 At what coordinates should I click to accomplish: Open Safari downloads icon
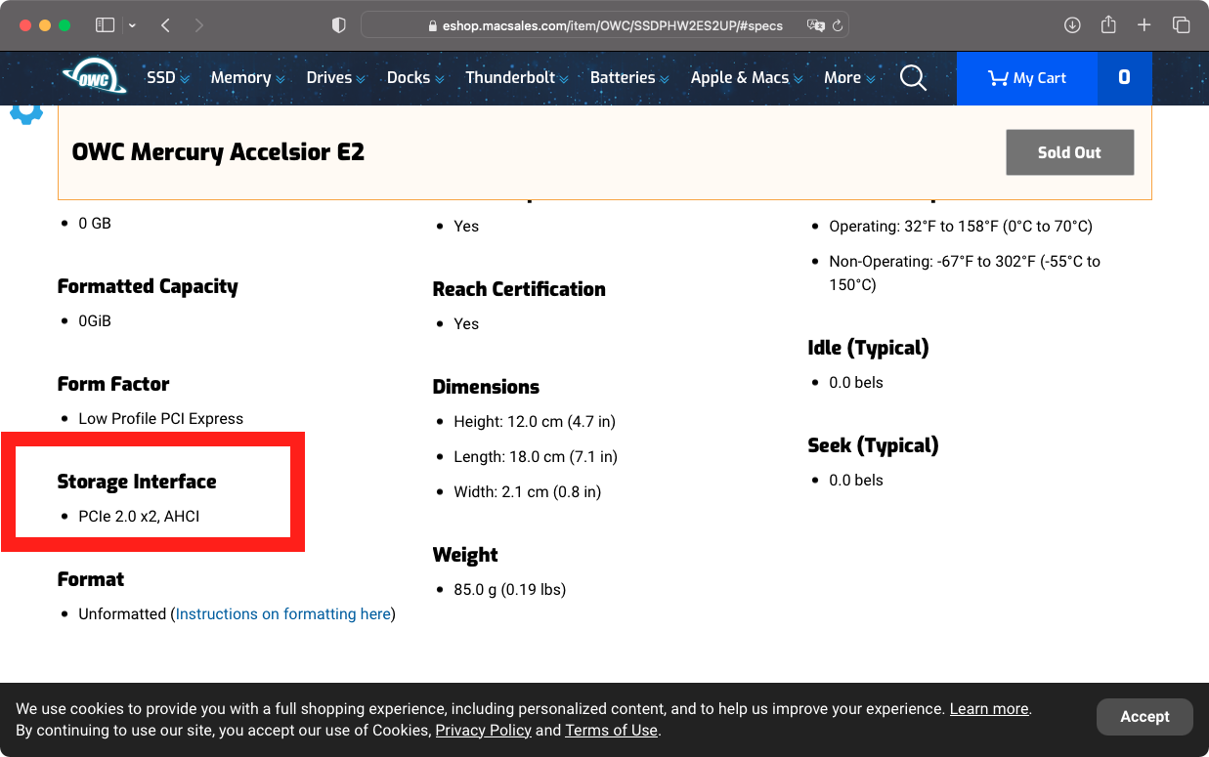point(1072,25)
